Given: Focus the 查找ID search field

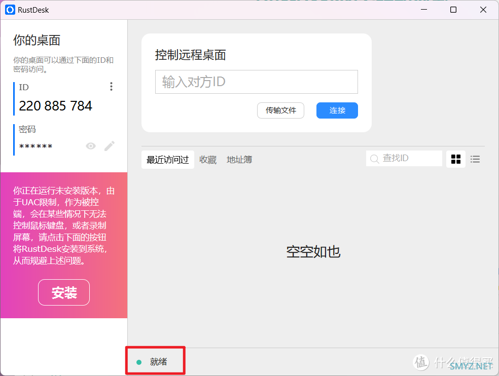Looking at the screenshot, I should [404, 159].
